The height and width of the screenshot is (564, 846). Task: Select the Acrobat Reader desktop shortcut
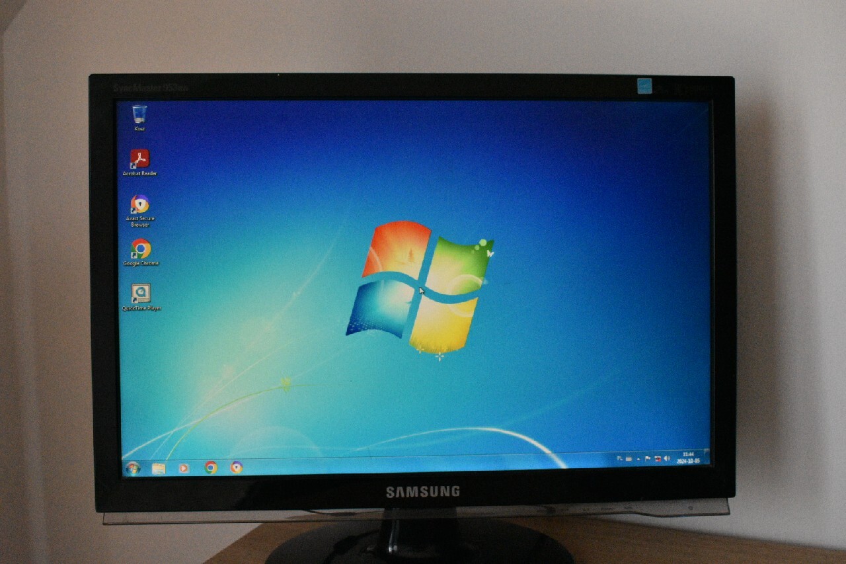click(x=139, y=163)
